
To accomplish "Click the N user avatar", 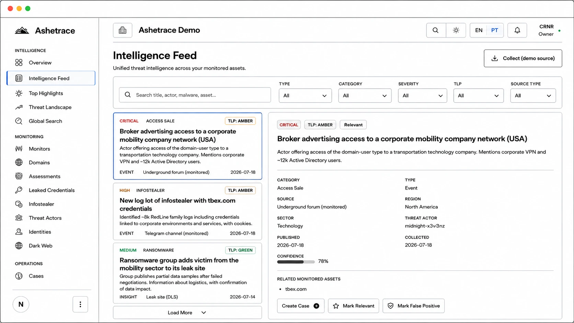I will click(21, 304).
